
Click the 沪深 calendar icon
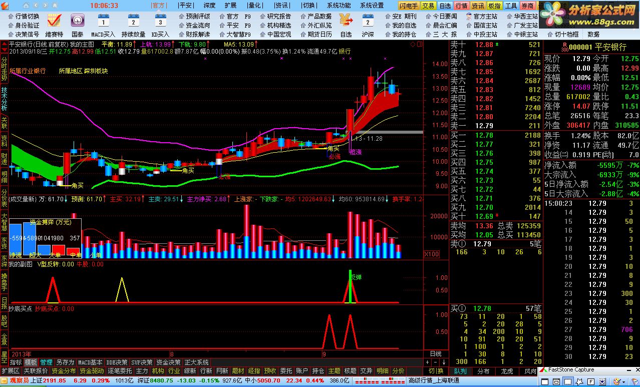(x=368, y=21)
